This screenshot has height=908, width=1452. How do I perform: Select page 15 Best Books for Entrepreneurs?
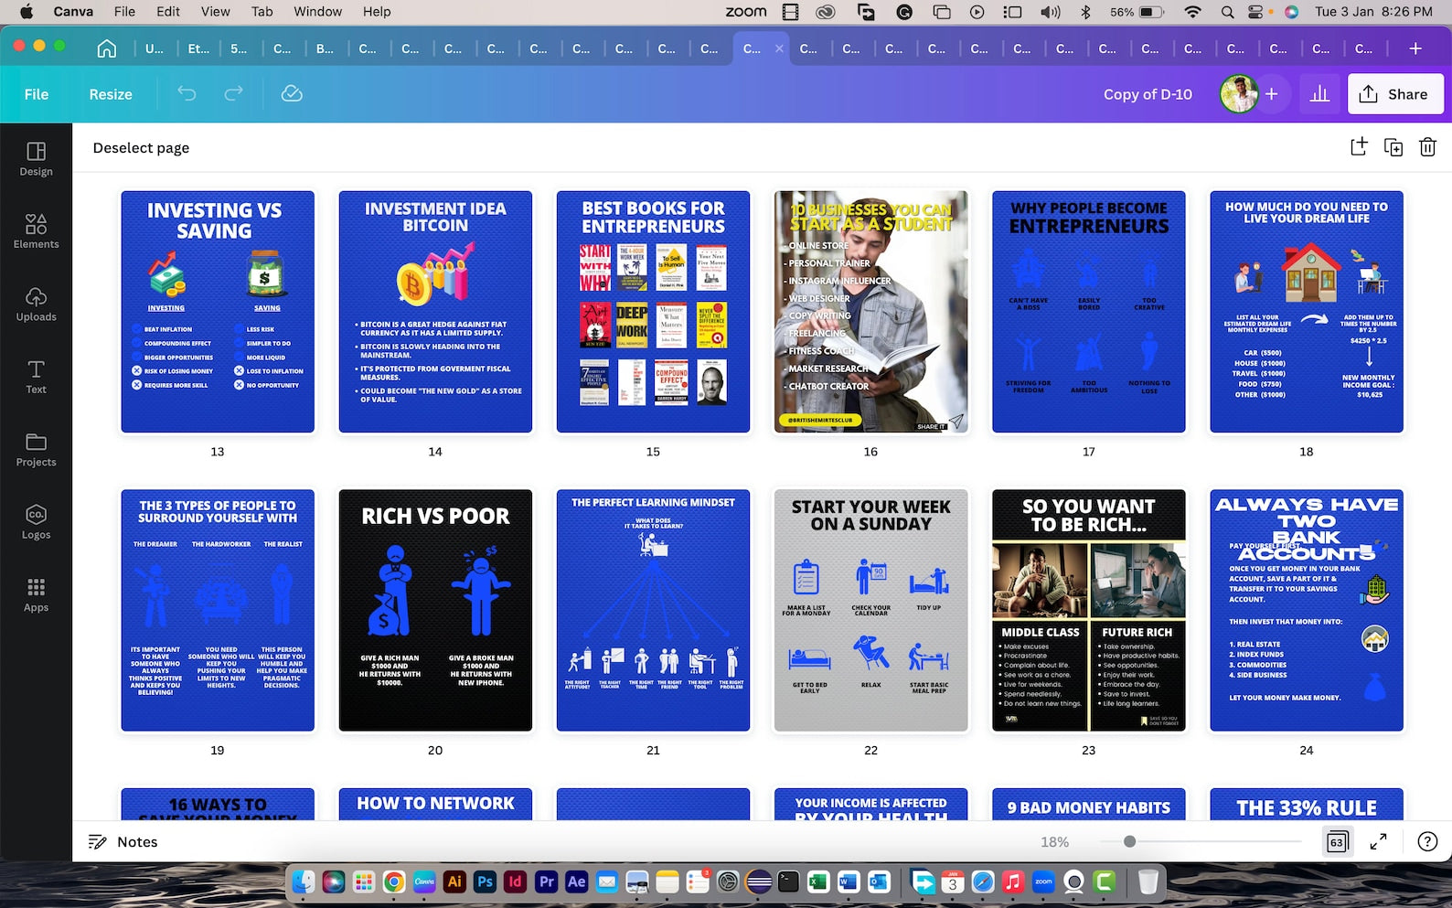point(653,312)
